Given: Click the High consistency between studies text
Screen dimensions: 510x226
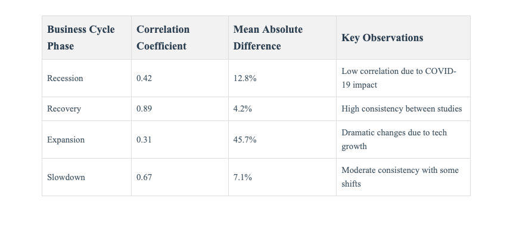Looking at the screenshot, I should pos(402,109).
